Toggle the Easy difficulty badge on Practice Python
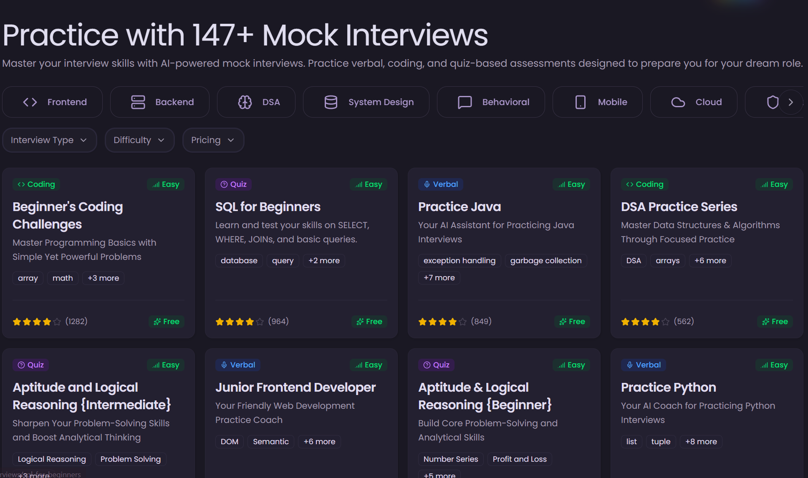This screenshot has width=808, height=478. 774,365
